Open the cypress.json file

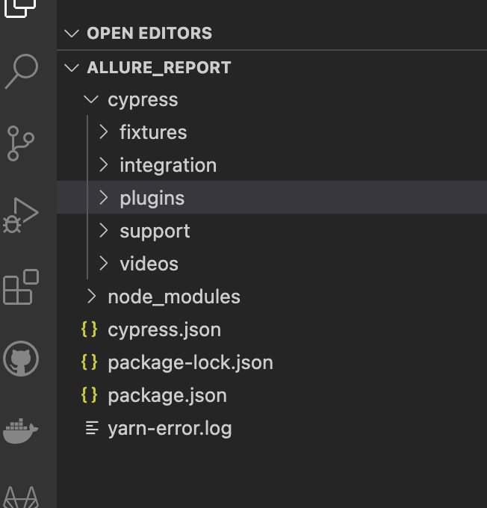click(x=272, y=329)
